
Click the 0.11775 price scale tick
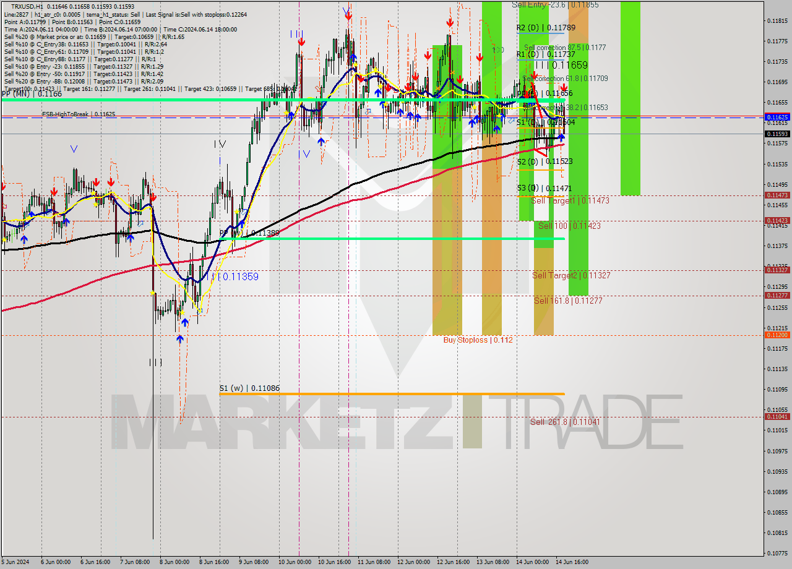[777, 41]
